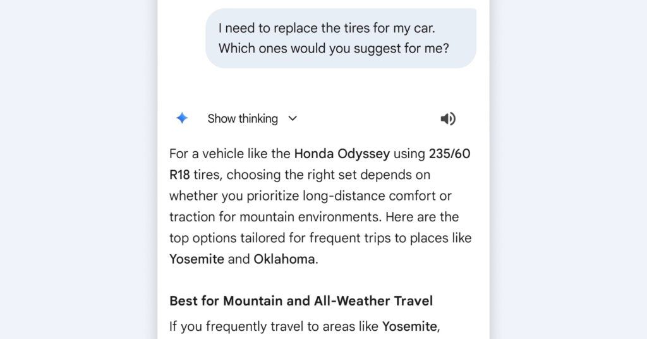Click "Which ones would you suggest" line

point(334,48)
